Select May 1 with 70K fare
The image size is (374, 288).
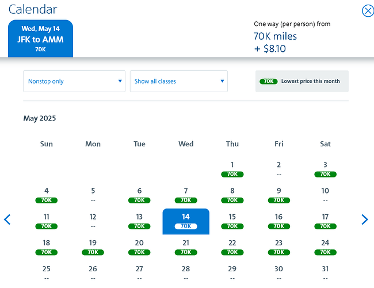232,169
